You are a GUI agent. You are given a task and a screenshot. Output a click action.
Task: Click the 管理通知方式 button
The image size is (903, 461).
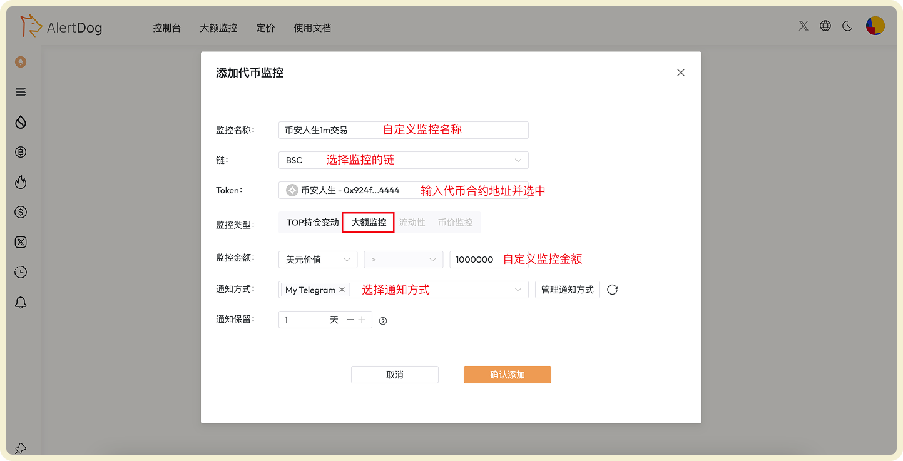(x=567, y=290)
